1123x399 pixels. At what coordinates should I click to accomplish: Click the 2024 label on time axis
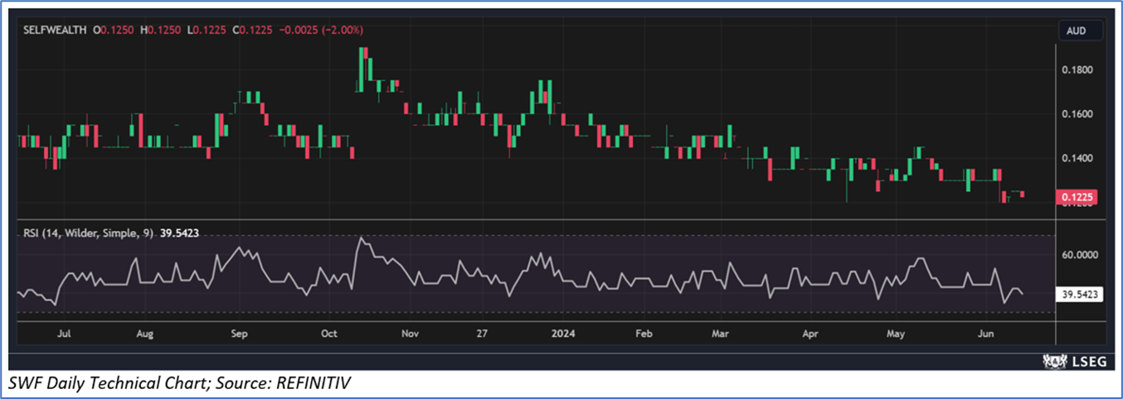tap(563, 334)
